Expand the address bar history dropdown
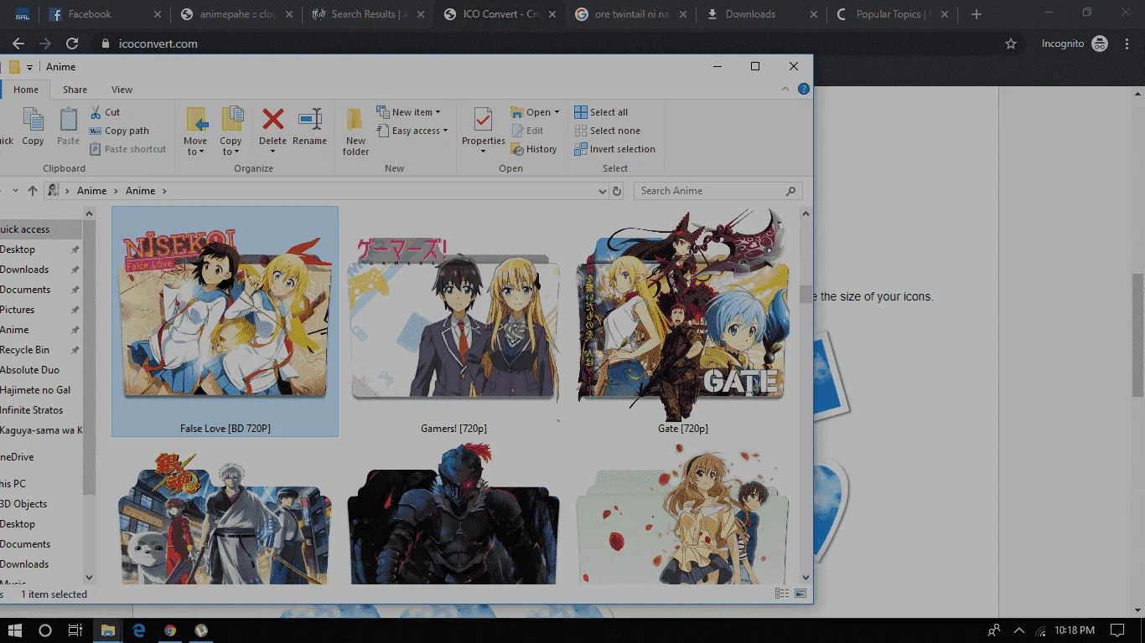Image resolution: width=1145 pixels, height=643 pixels. click(x=602, y=191)
